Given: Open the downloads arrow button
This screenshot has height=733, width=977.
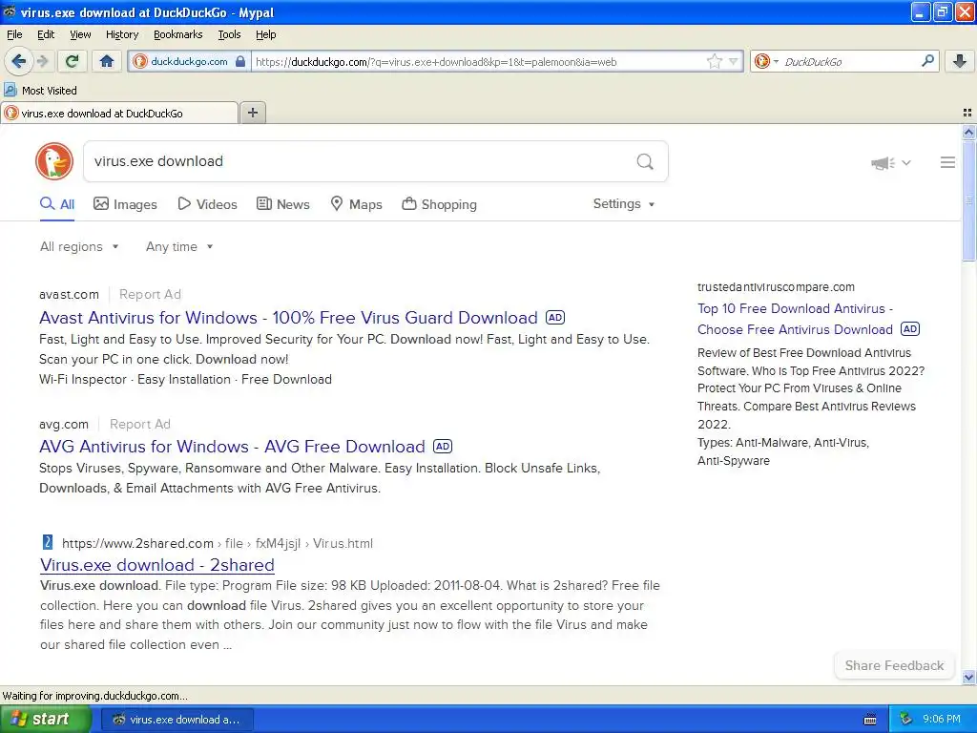Looking at the screenshot, I should pos(960,61).
